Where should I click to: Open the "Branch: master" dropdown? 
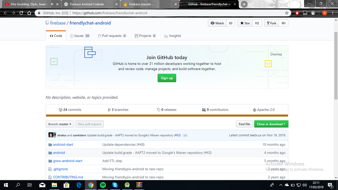(x=60, y=124)
